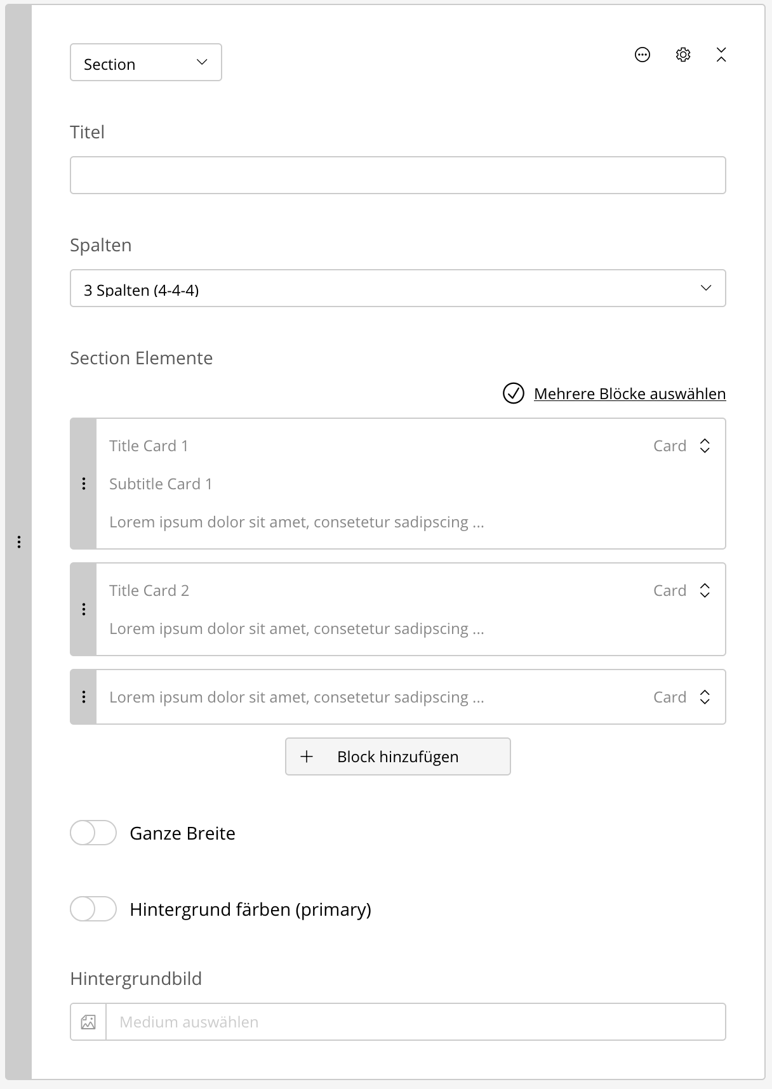Image resolution: width=772 pixels, height=1089 pixels.
Task: Open the section settings gear
Action: 683,55
